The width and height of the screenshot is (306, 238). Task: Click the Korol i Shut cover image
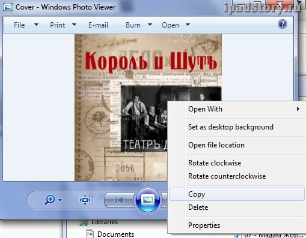(x=148, y=107)
